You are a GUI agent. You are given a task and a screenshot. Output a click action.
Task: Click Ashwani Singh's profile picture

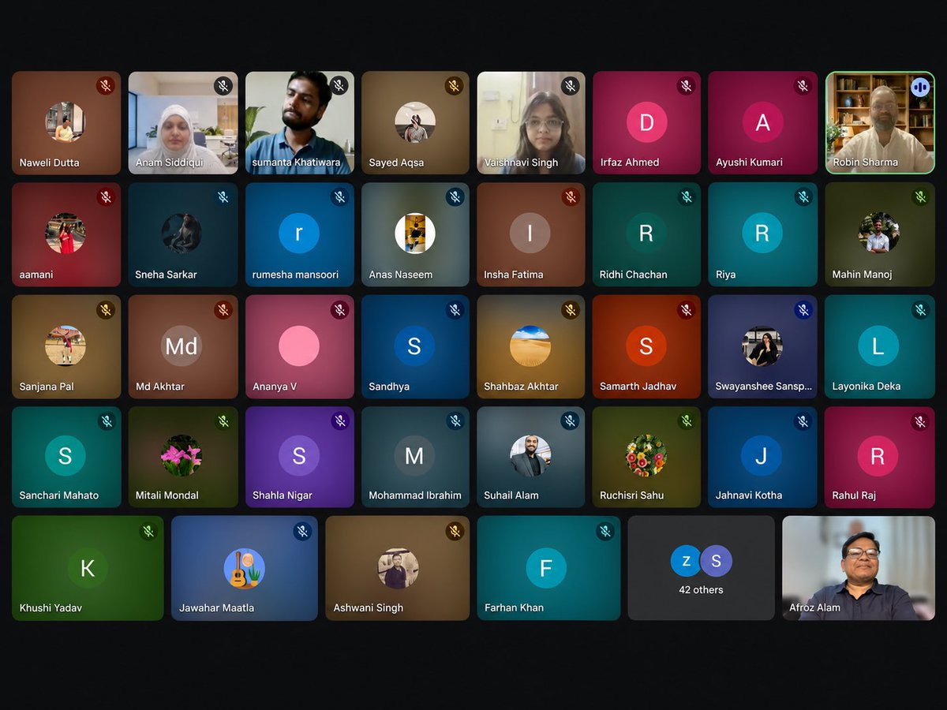coord(398,569)
